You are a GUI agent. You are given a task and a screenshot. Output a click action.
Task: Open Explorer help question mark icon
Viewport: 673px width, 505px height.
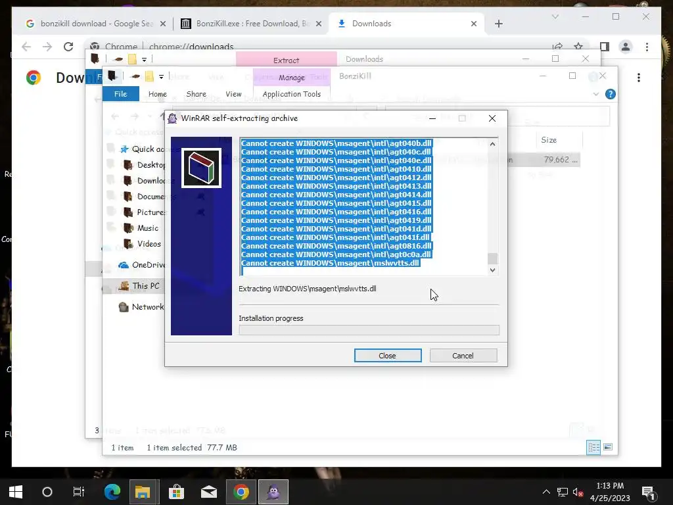pyautogui.click(x=611, y=94)
